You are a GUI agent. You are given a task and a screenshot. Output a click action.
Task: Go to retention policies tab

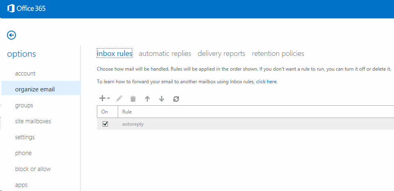click(x=278, y=53)
